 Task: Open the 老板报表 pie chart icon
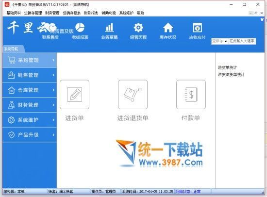(x=80, y=27)
